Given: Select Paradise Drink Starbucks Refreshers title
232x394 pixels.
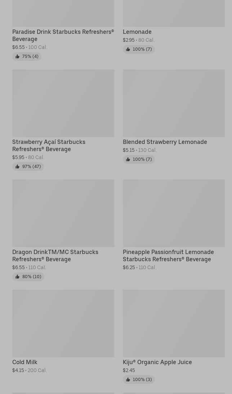Looking at the screenshot, I should tap(63, 35).
